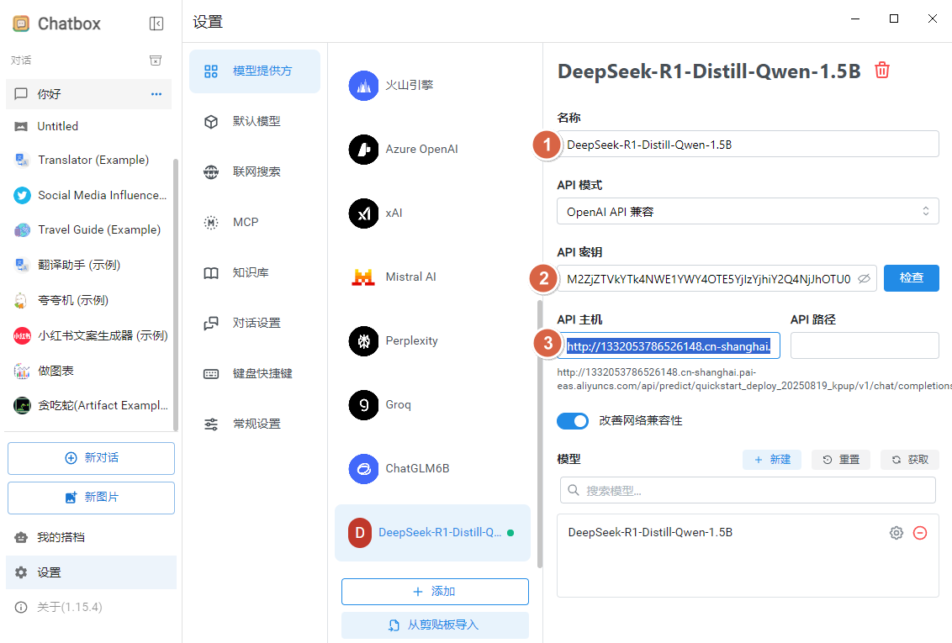Click the 贪吃蛇 Artifact Example icon

click(x=22, y=405)
